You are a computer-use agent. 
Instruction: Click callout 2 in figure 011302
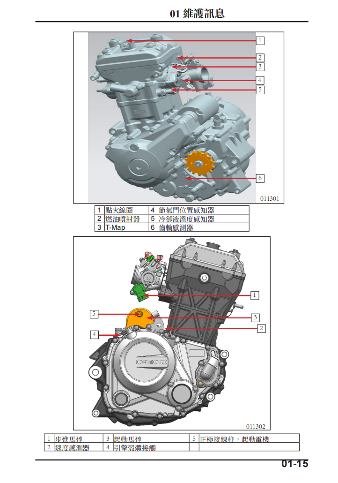coord(261,328)
